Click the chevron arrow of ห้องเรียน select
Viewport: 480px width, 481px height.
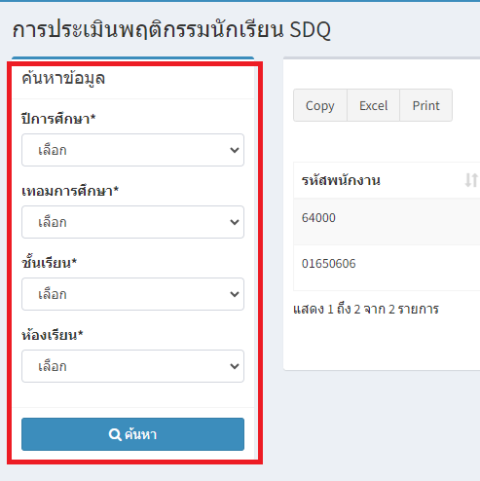(235, 366)
